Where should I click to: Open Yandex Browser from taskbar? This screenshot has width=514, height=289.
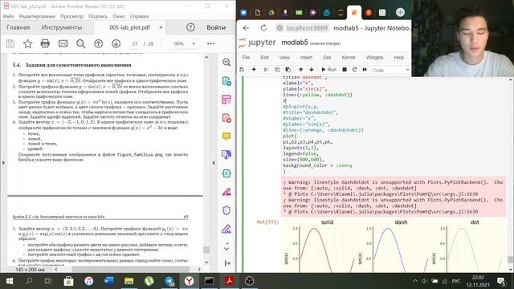[190, 281]
